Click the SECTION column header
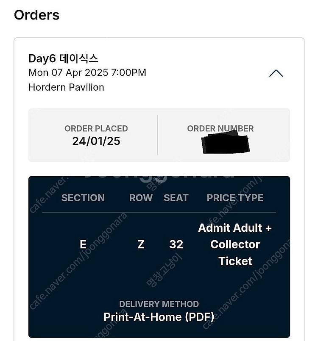 [83, 198]
